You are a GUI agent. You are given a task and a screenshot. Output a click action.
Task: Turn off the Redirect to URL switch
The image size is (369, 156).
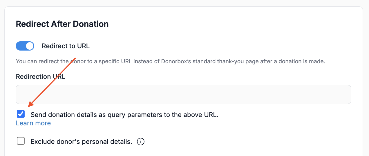25,46
